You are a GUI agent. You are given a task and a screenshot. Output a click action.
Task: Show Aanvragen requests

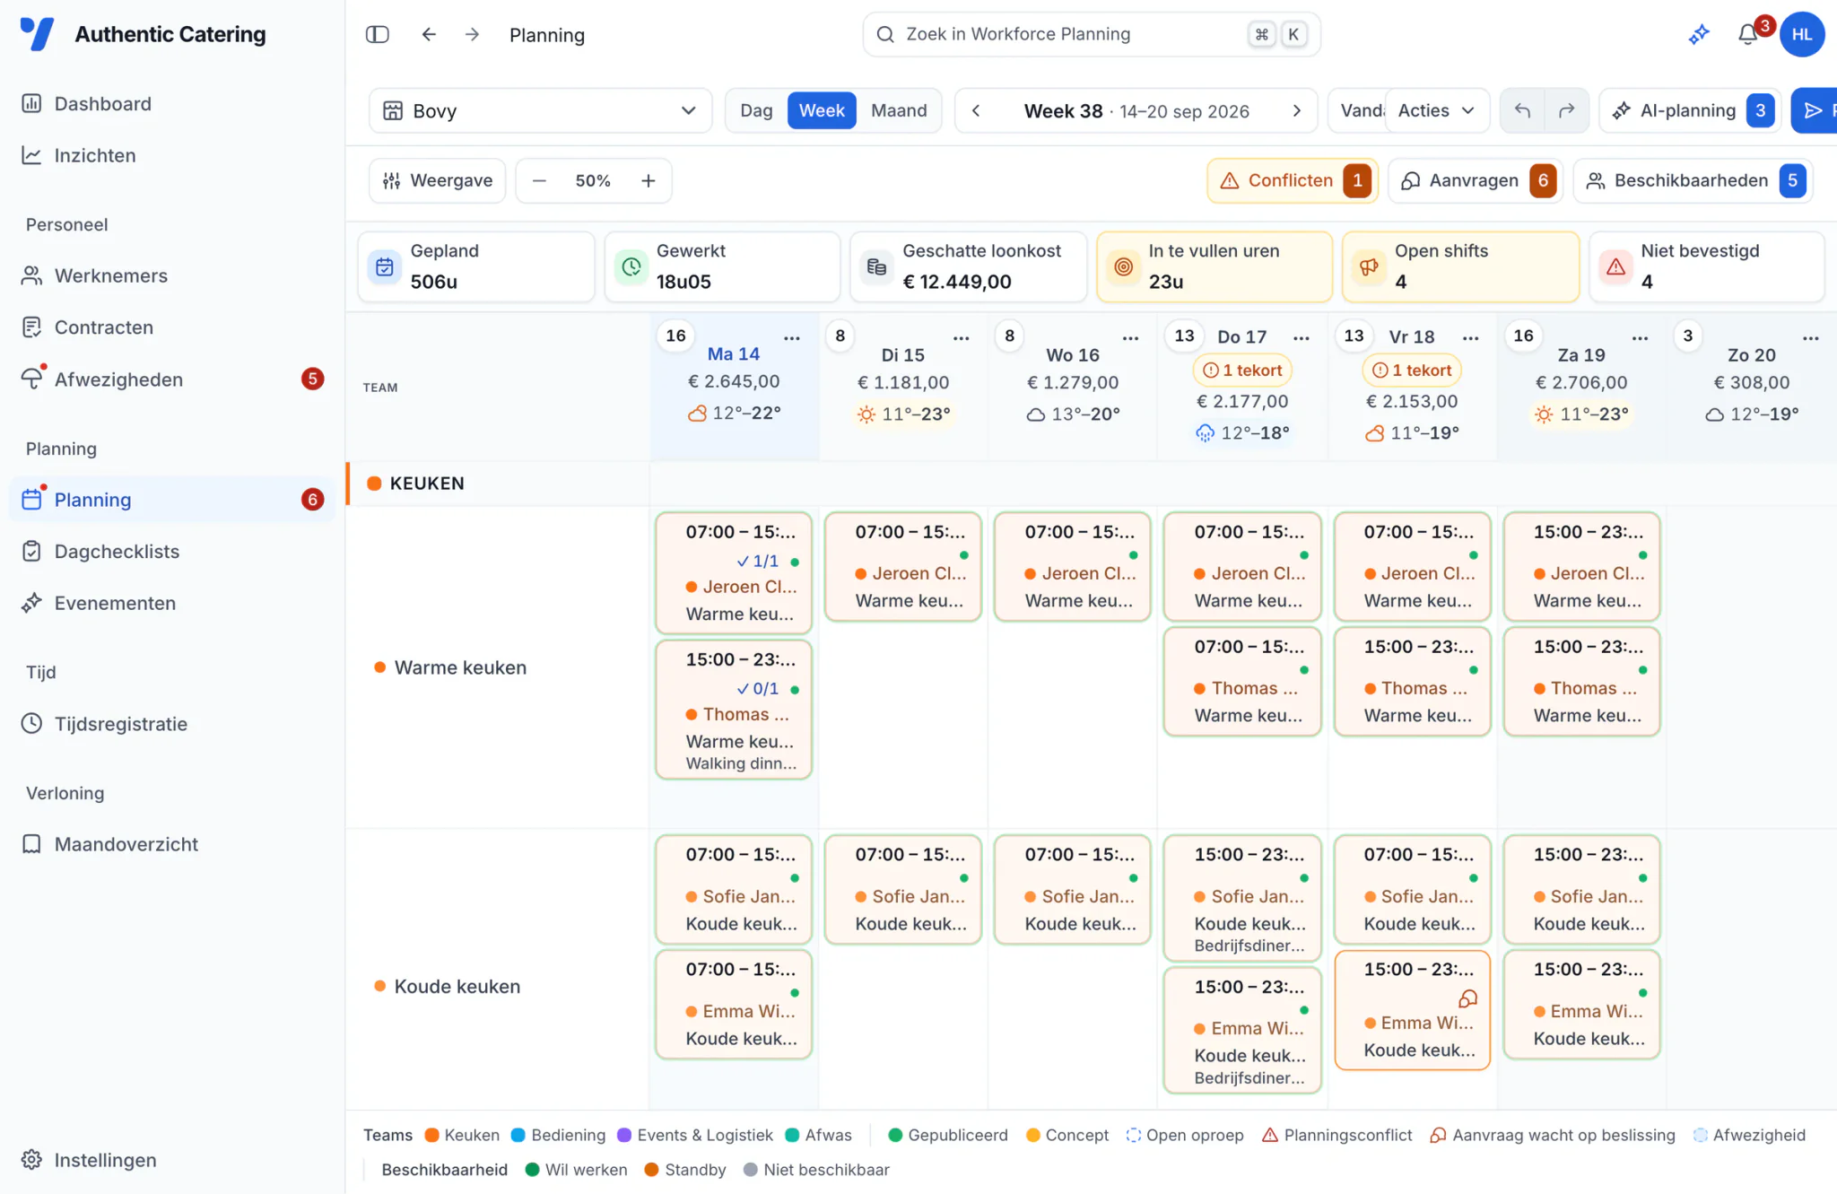(x=1476, y=180)
